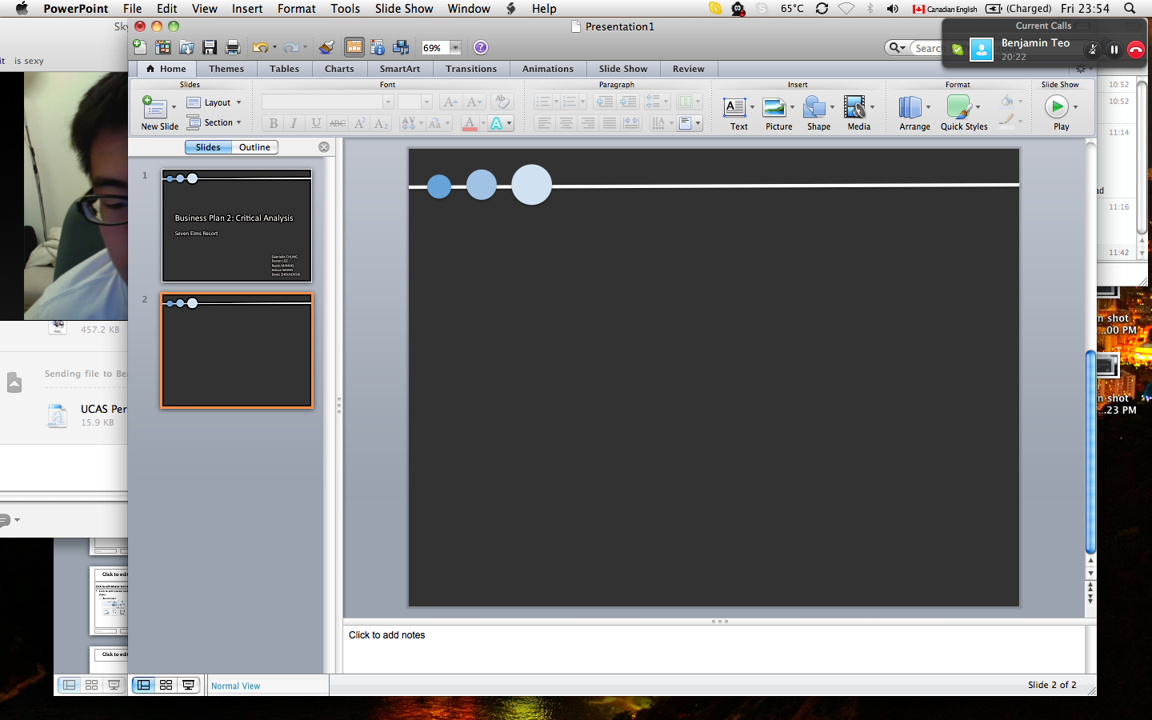Viewport: 1152px width, 720px height.
Task: Mute the microphone in the Skype call
Action: click(x=1092, y=50)
